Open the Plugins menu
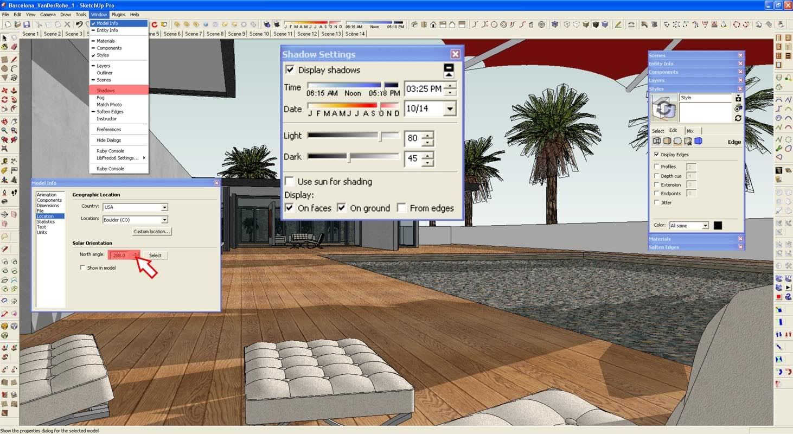This screenshot has width=793, height=434. pos(118,15)
